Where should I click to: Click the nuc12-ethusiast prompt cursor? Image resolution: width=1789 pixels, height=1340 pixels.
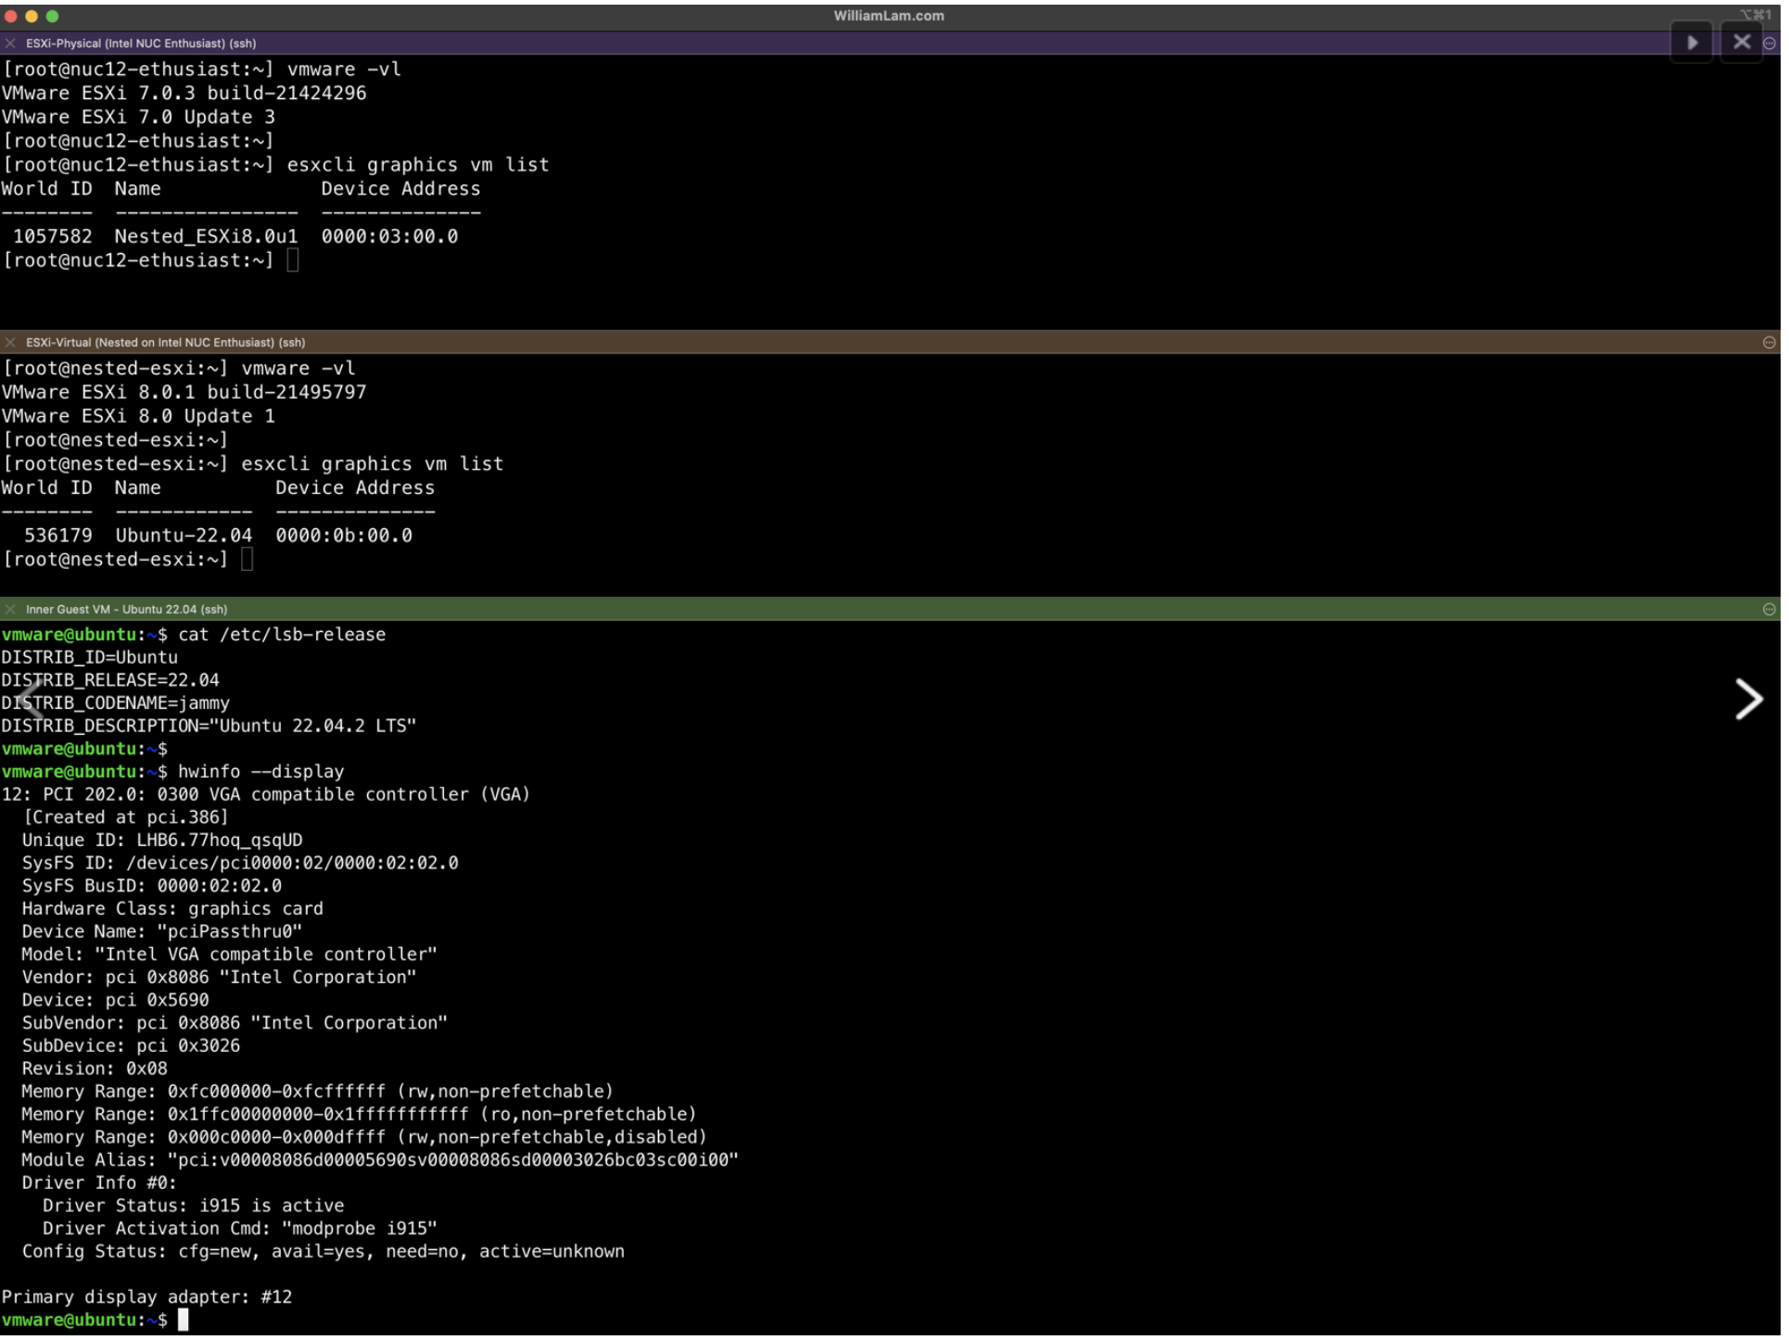tap(294, 261)
